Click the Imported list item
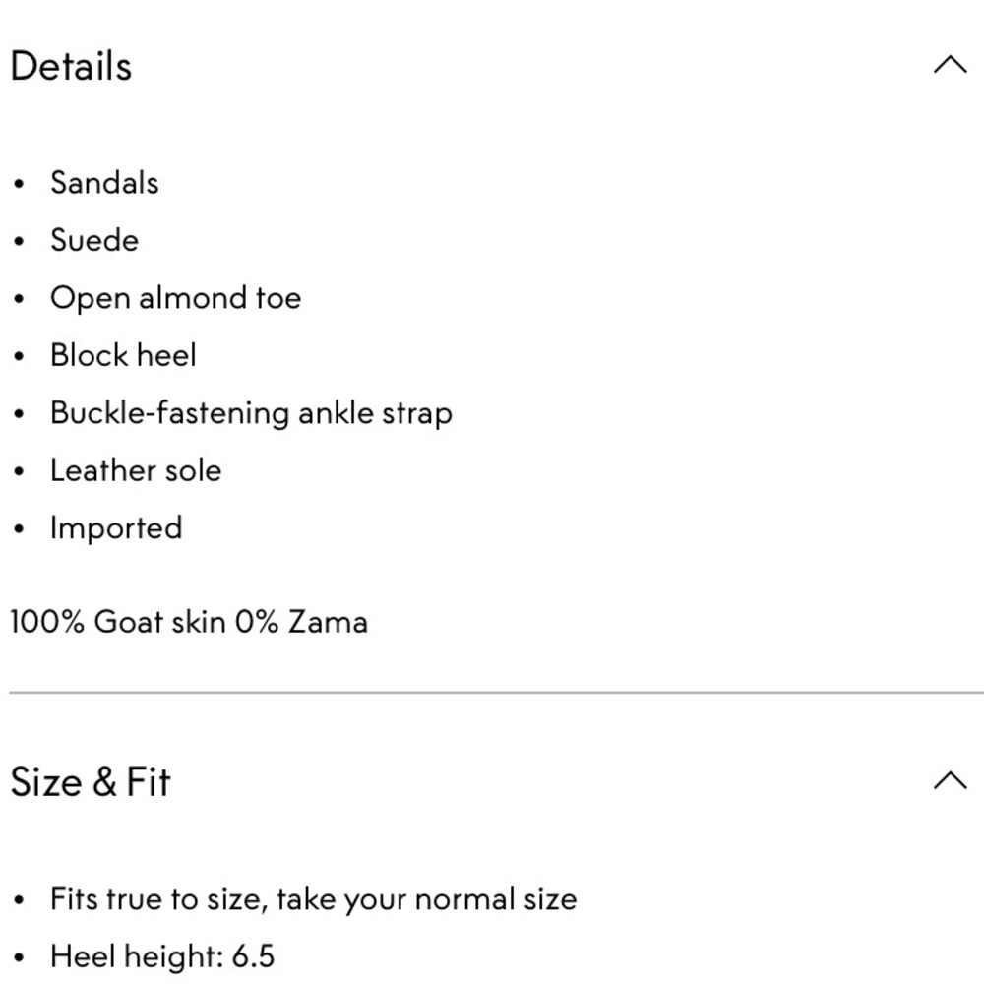Screen dimensions: 984x984 click(116, 528)
